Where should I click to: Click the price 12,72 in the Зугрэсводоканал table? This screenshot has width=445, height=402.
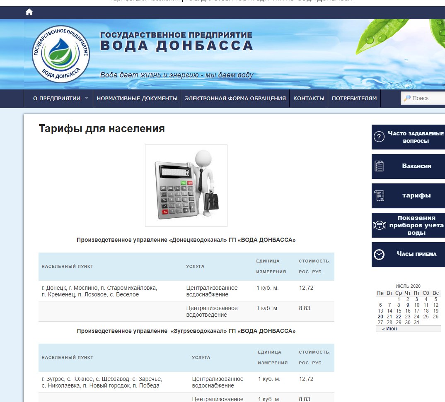click(x=306, y=379)
